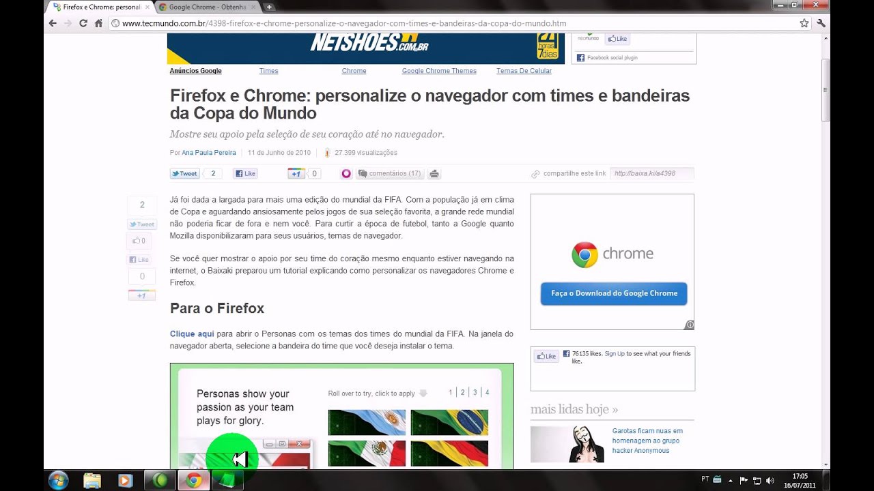The image size is (874, 491).
Task: Click the Chrome logo in the ad
Action: (x=584, y=254)
